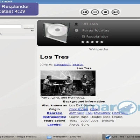
Task: Click the 1982 - 2000, 2006 - present text
Action: coord(92,121)
